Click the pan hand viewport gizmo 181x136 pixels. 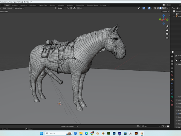[x=167, y=30]
